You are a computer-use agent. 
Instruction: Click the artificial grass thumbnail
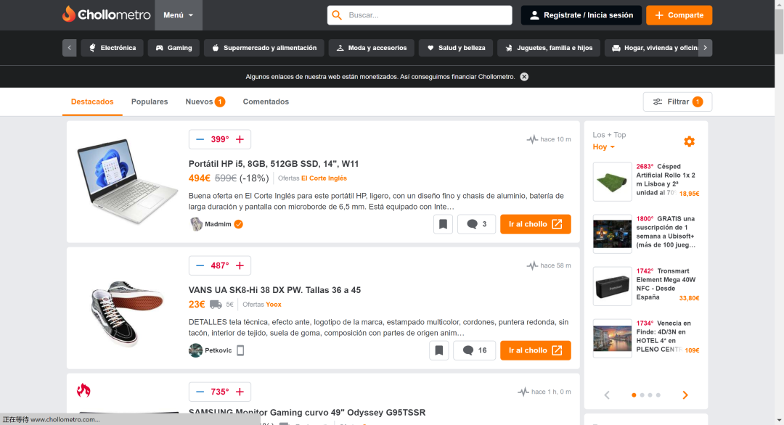pyautogui.click(x=613, y=182)
